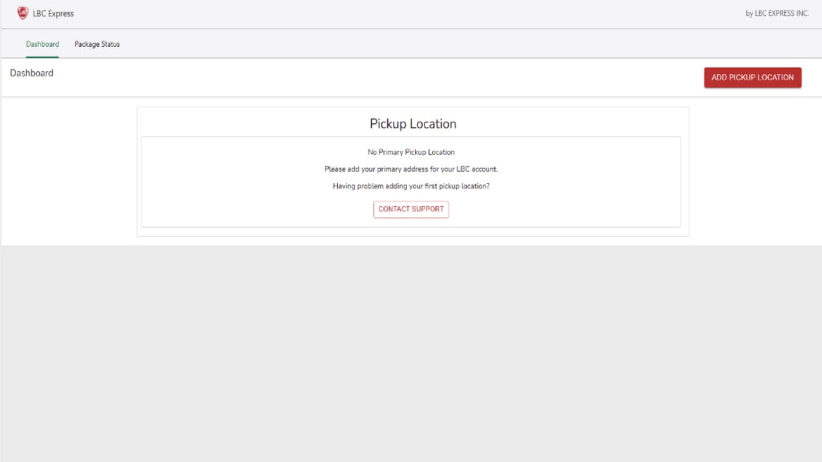Viewport: 822px width, 462px height.
Task: Click the LBC Express brand name
Action: click(x=53, y=13)
